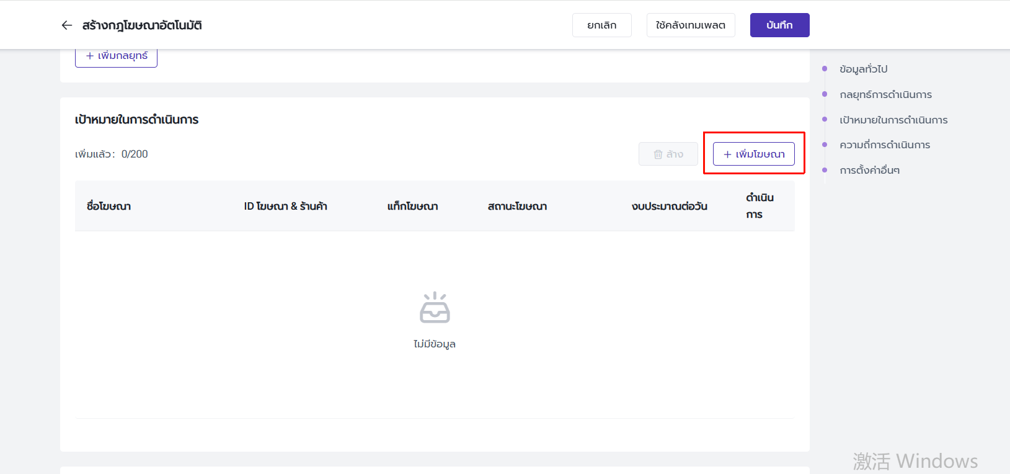
Task: Click the back arrow beside the page title
Action: click(67, 25)
